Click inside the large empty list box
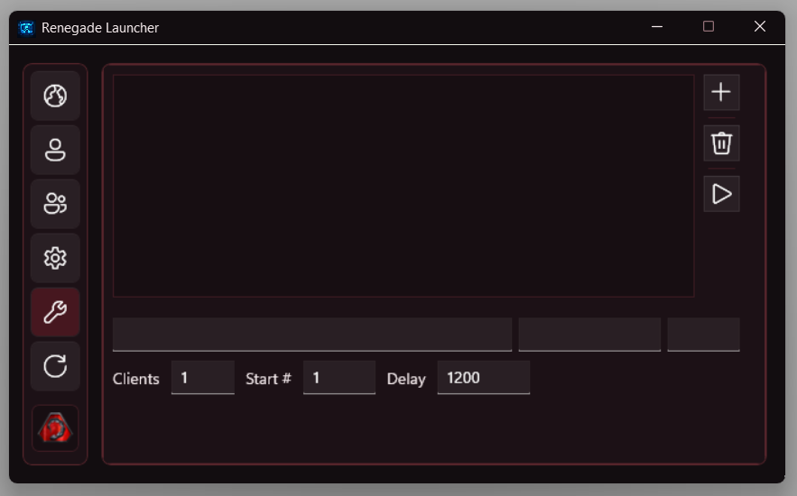The image size is (797, 496). point(403,186)
